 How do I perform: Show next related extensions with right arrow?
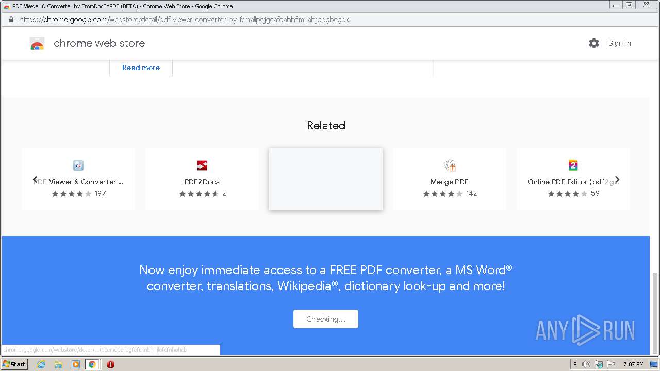pos(617,180)
